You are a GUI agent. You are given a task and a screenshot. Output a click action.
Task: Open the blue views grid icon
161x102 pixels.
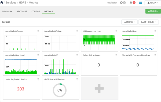(140, 3)
